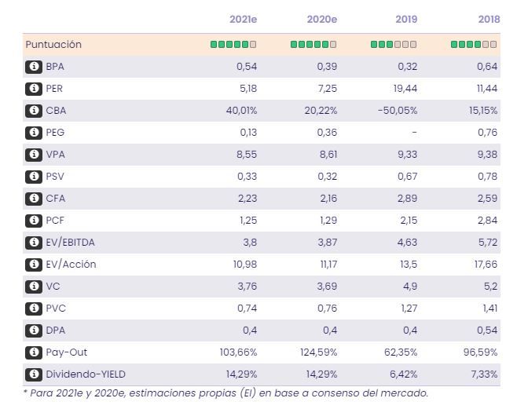Click the 2018 column header

pos(486,19)
